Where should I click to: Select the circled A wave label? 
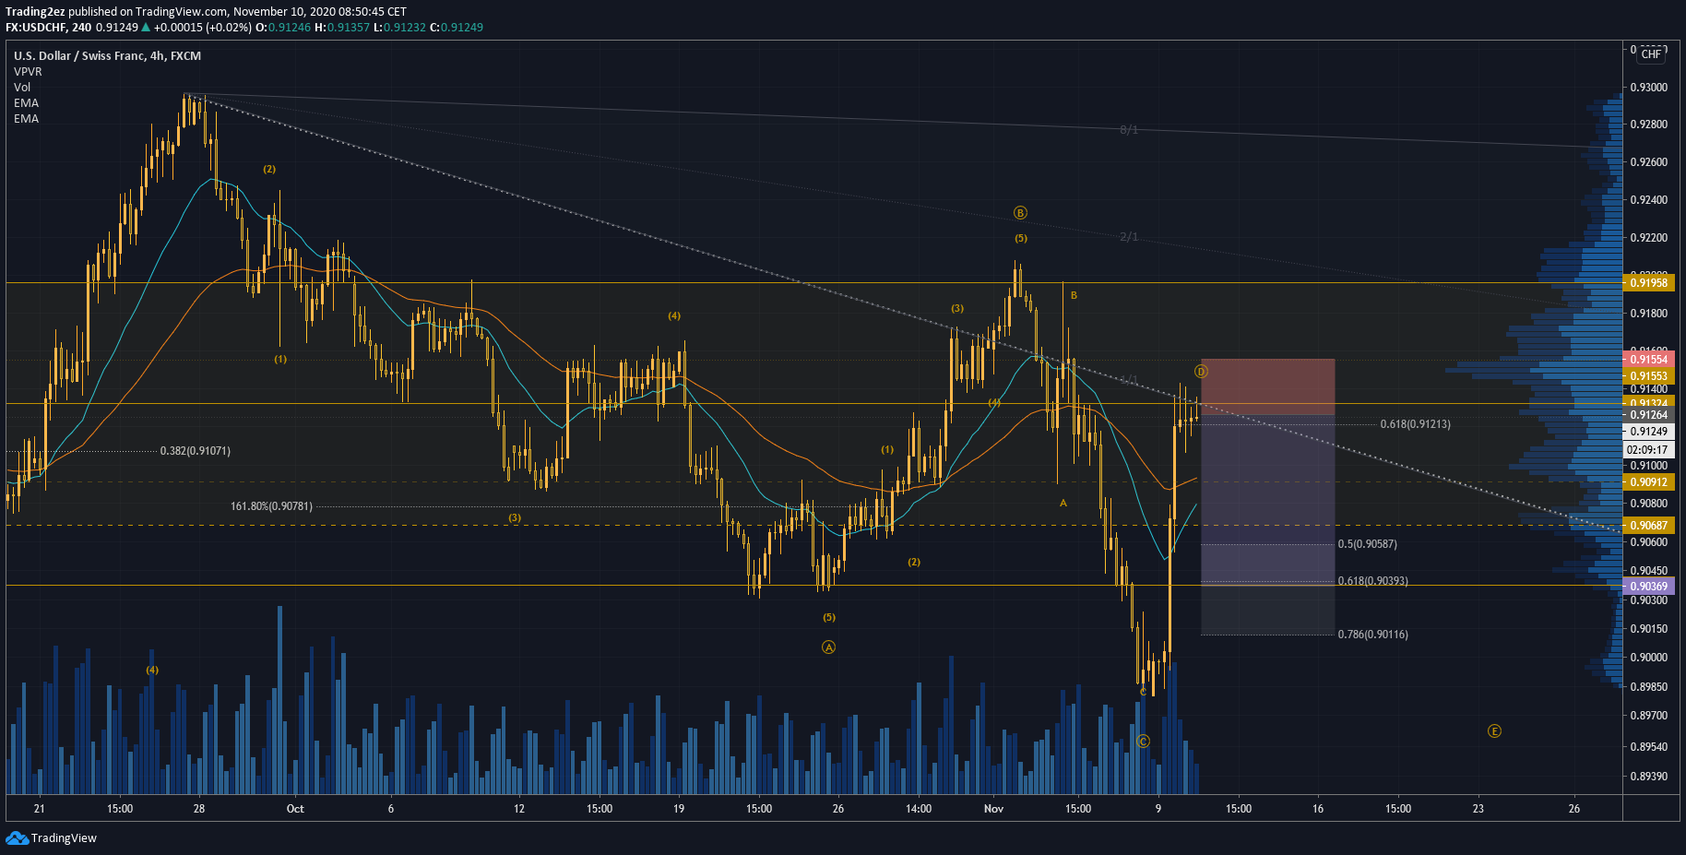pos(828,647)
